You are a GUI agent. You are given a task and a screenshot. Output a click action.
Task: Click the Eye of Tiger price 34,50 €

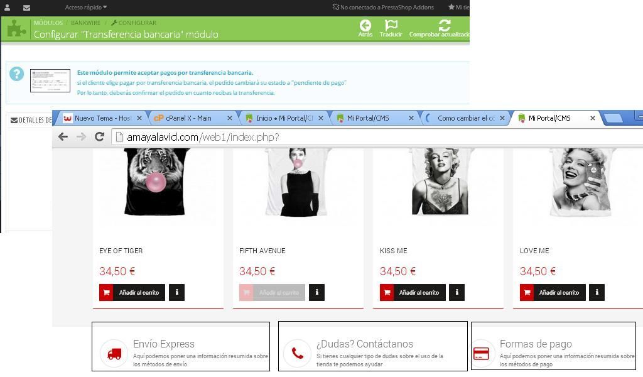[117, 271]
